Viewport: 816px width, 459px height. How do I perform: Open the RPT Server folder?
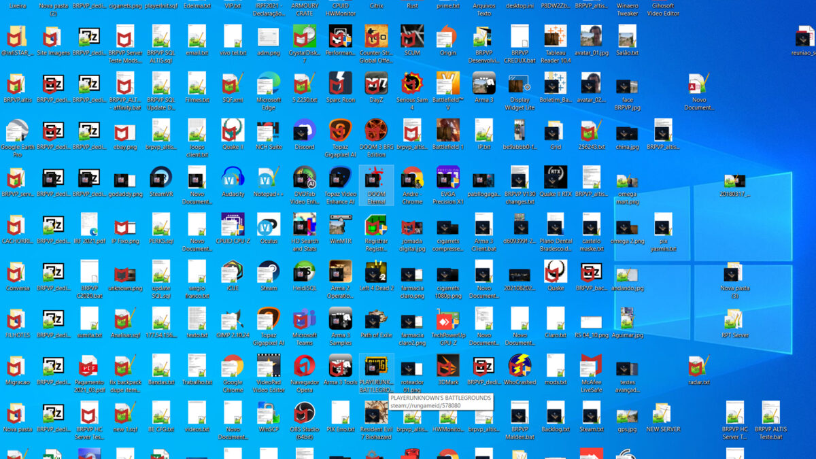(734, 318)
